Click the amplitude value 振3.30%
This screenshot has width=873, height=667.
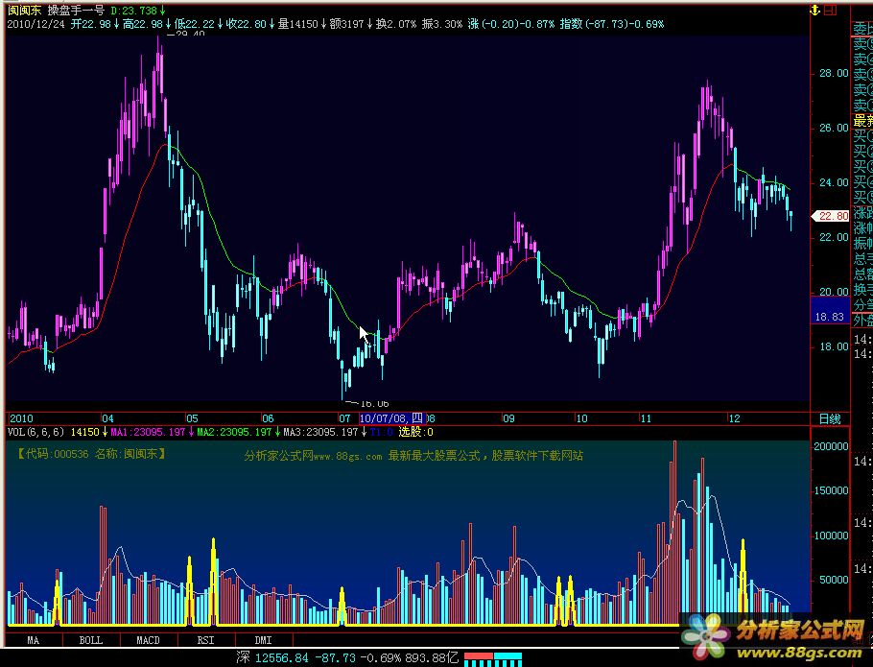pos(442,25)
